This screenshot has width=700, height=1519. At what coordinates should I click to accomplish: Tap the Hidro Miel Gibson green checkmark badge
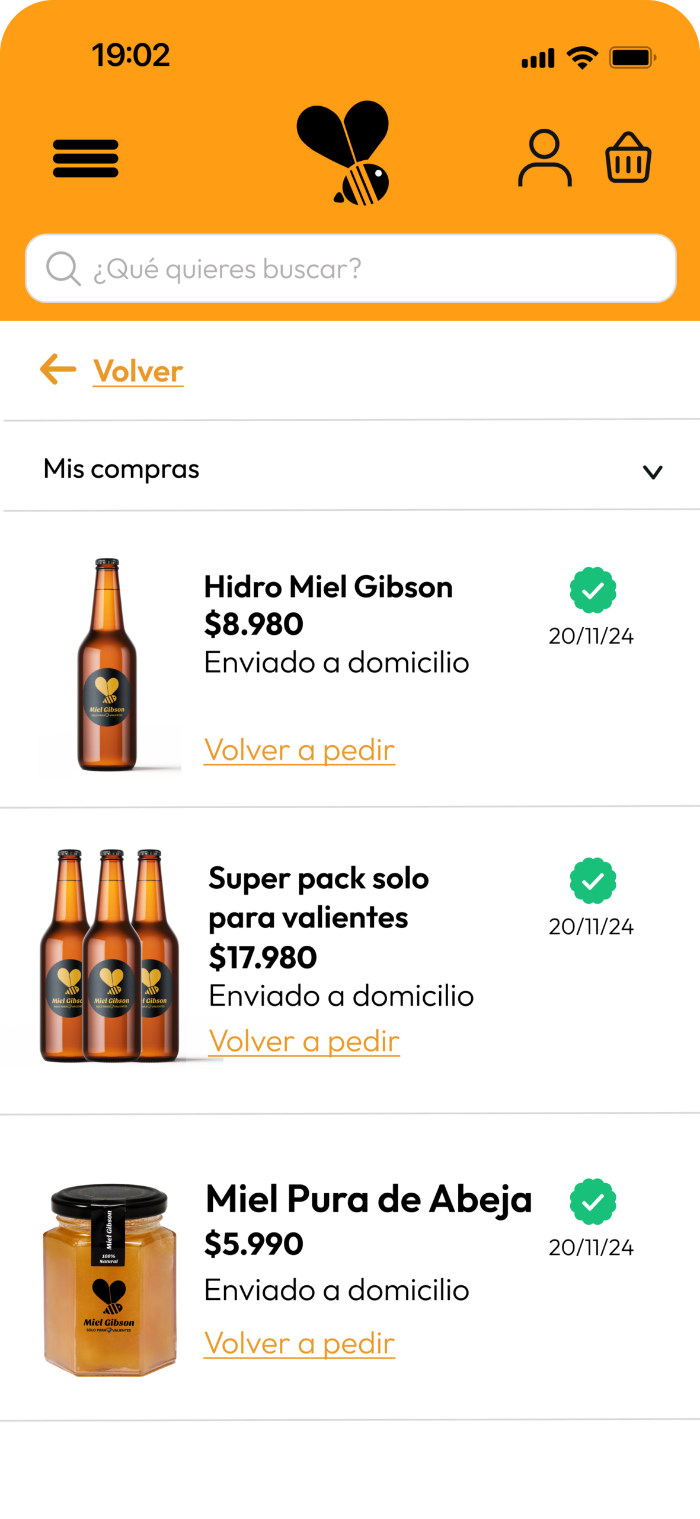(593, 590)
